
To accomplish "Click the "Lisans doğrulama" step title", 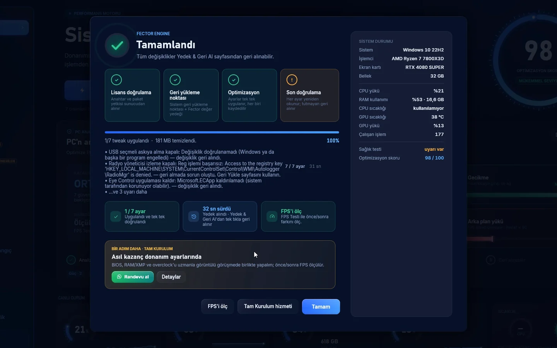I will click(131, 92).
